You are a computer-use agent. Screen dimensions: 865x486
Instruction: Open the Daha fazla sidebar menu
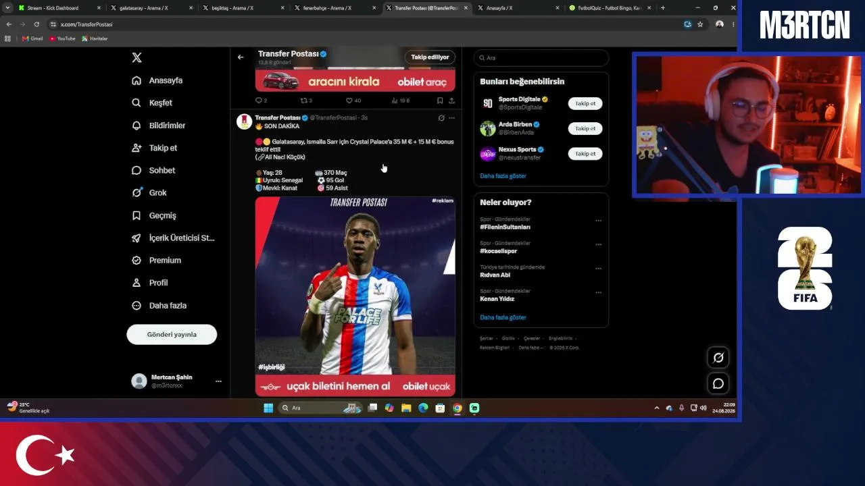159,305
